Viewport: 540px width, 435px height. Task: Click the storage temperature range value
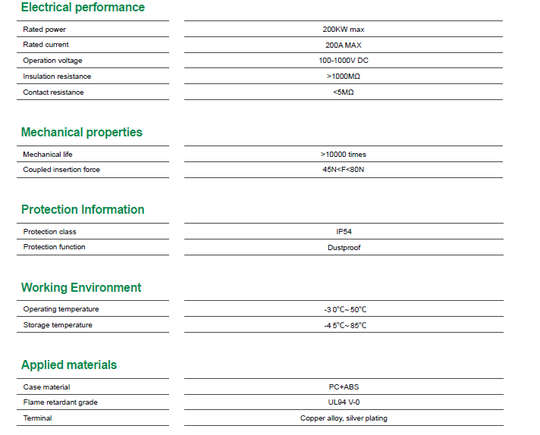pos(344,325)
